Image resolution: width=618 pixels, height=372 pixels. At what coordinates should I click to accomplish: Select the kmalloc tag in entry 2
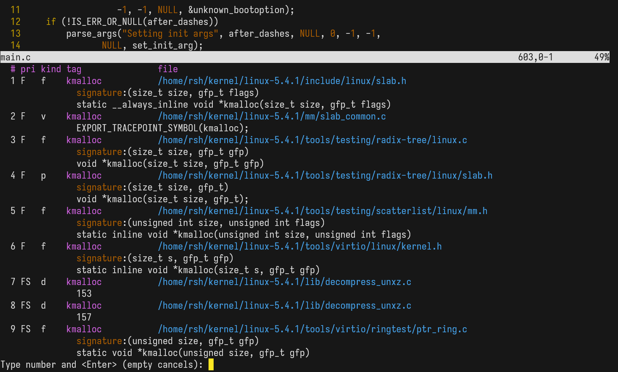tap(84, 116)
